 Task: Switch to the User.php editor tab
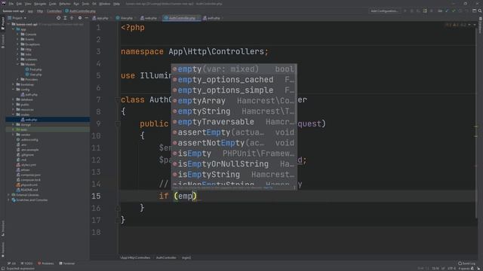[x=125, y=18]
